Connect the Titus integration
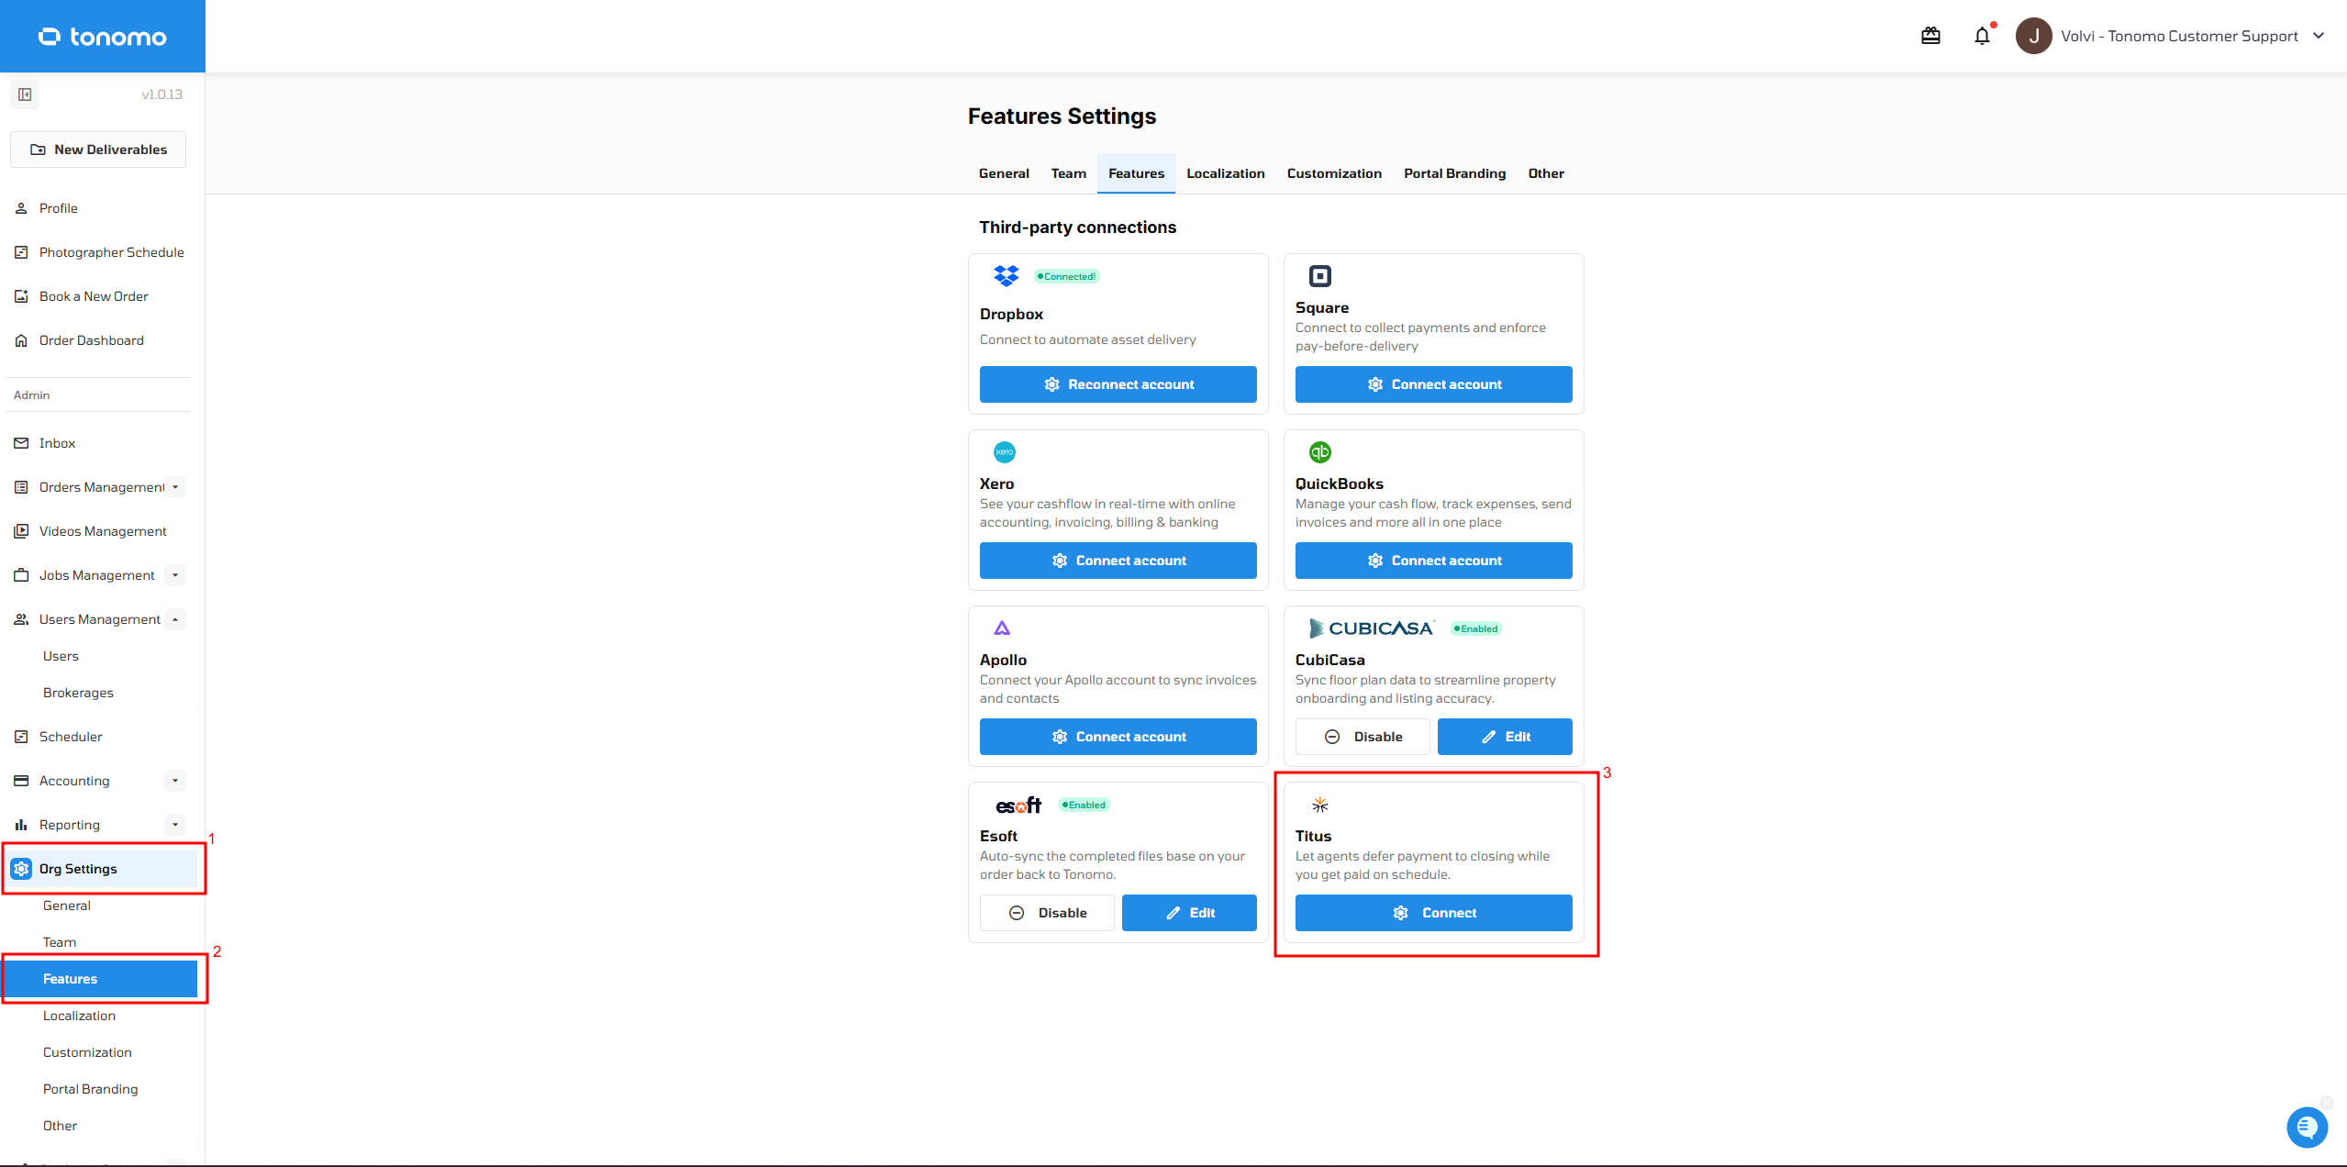 pos(1433,913)
